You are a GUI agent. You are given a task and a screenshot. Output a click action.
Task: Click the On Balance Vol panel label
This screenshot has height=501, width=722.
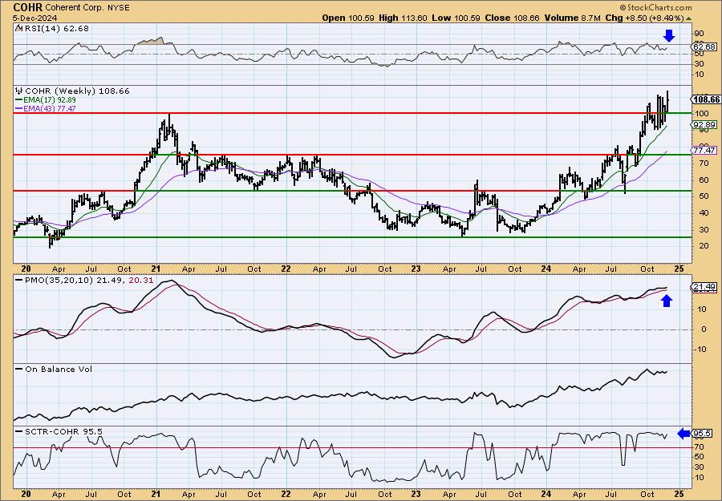click(59, 369)
